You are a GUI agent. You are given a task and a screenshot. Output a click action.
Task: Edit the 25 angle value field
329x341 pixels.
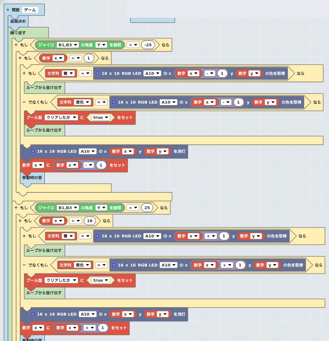pos(147,208)
